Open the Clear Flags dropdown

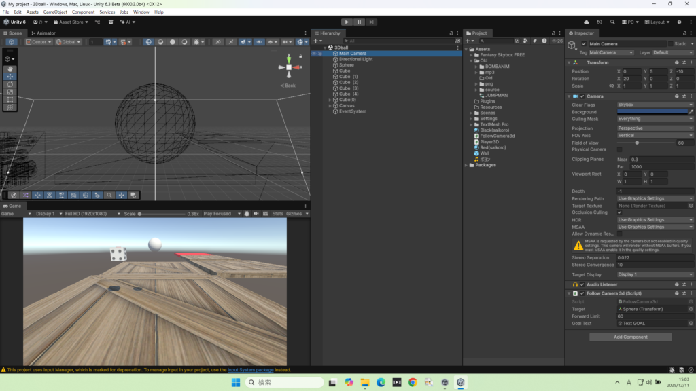point(655,105)
